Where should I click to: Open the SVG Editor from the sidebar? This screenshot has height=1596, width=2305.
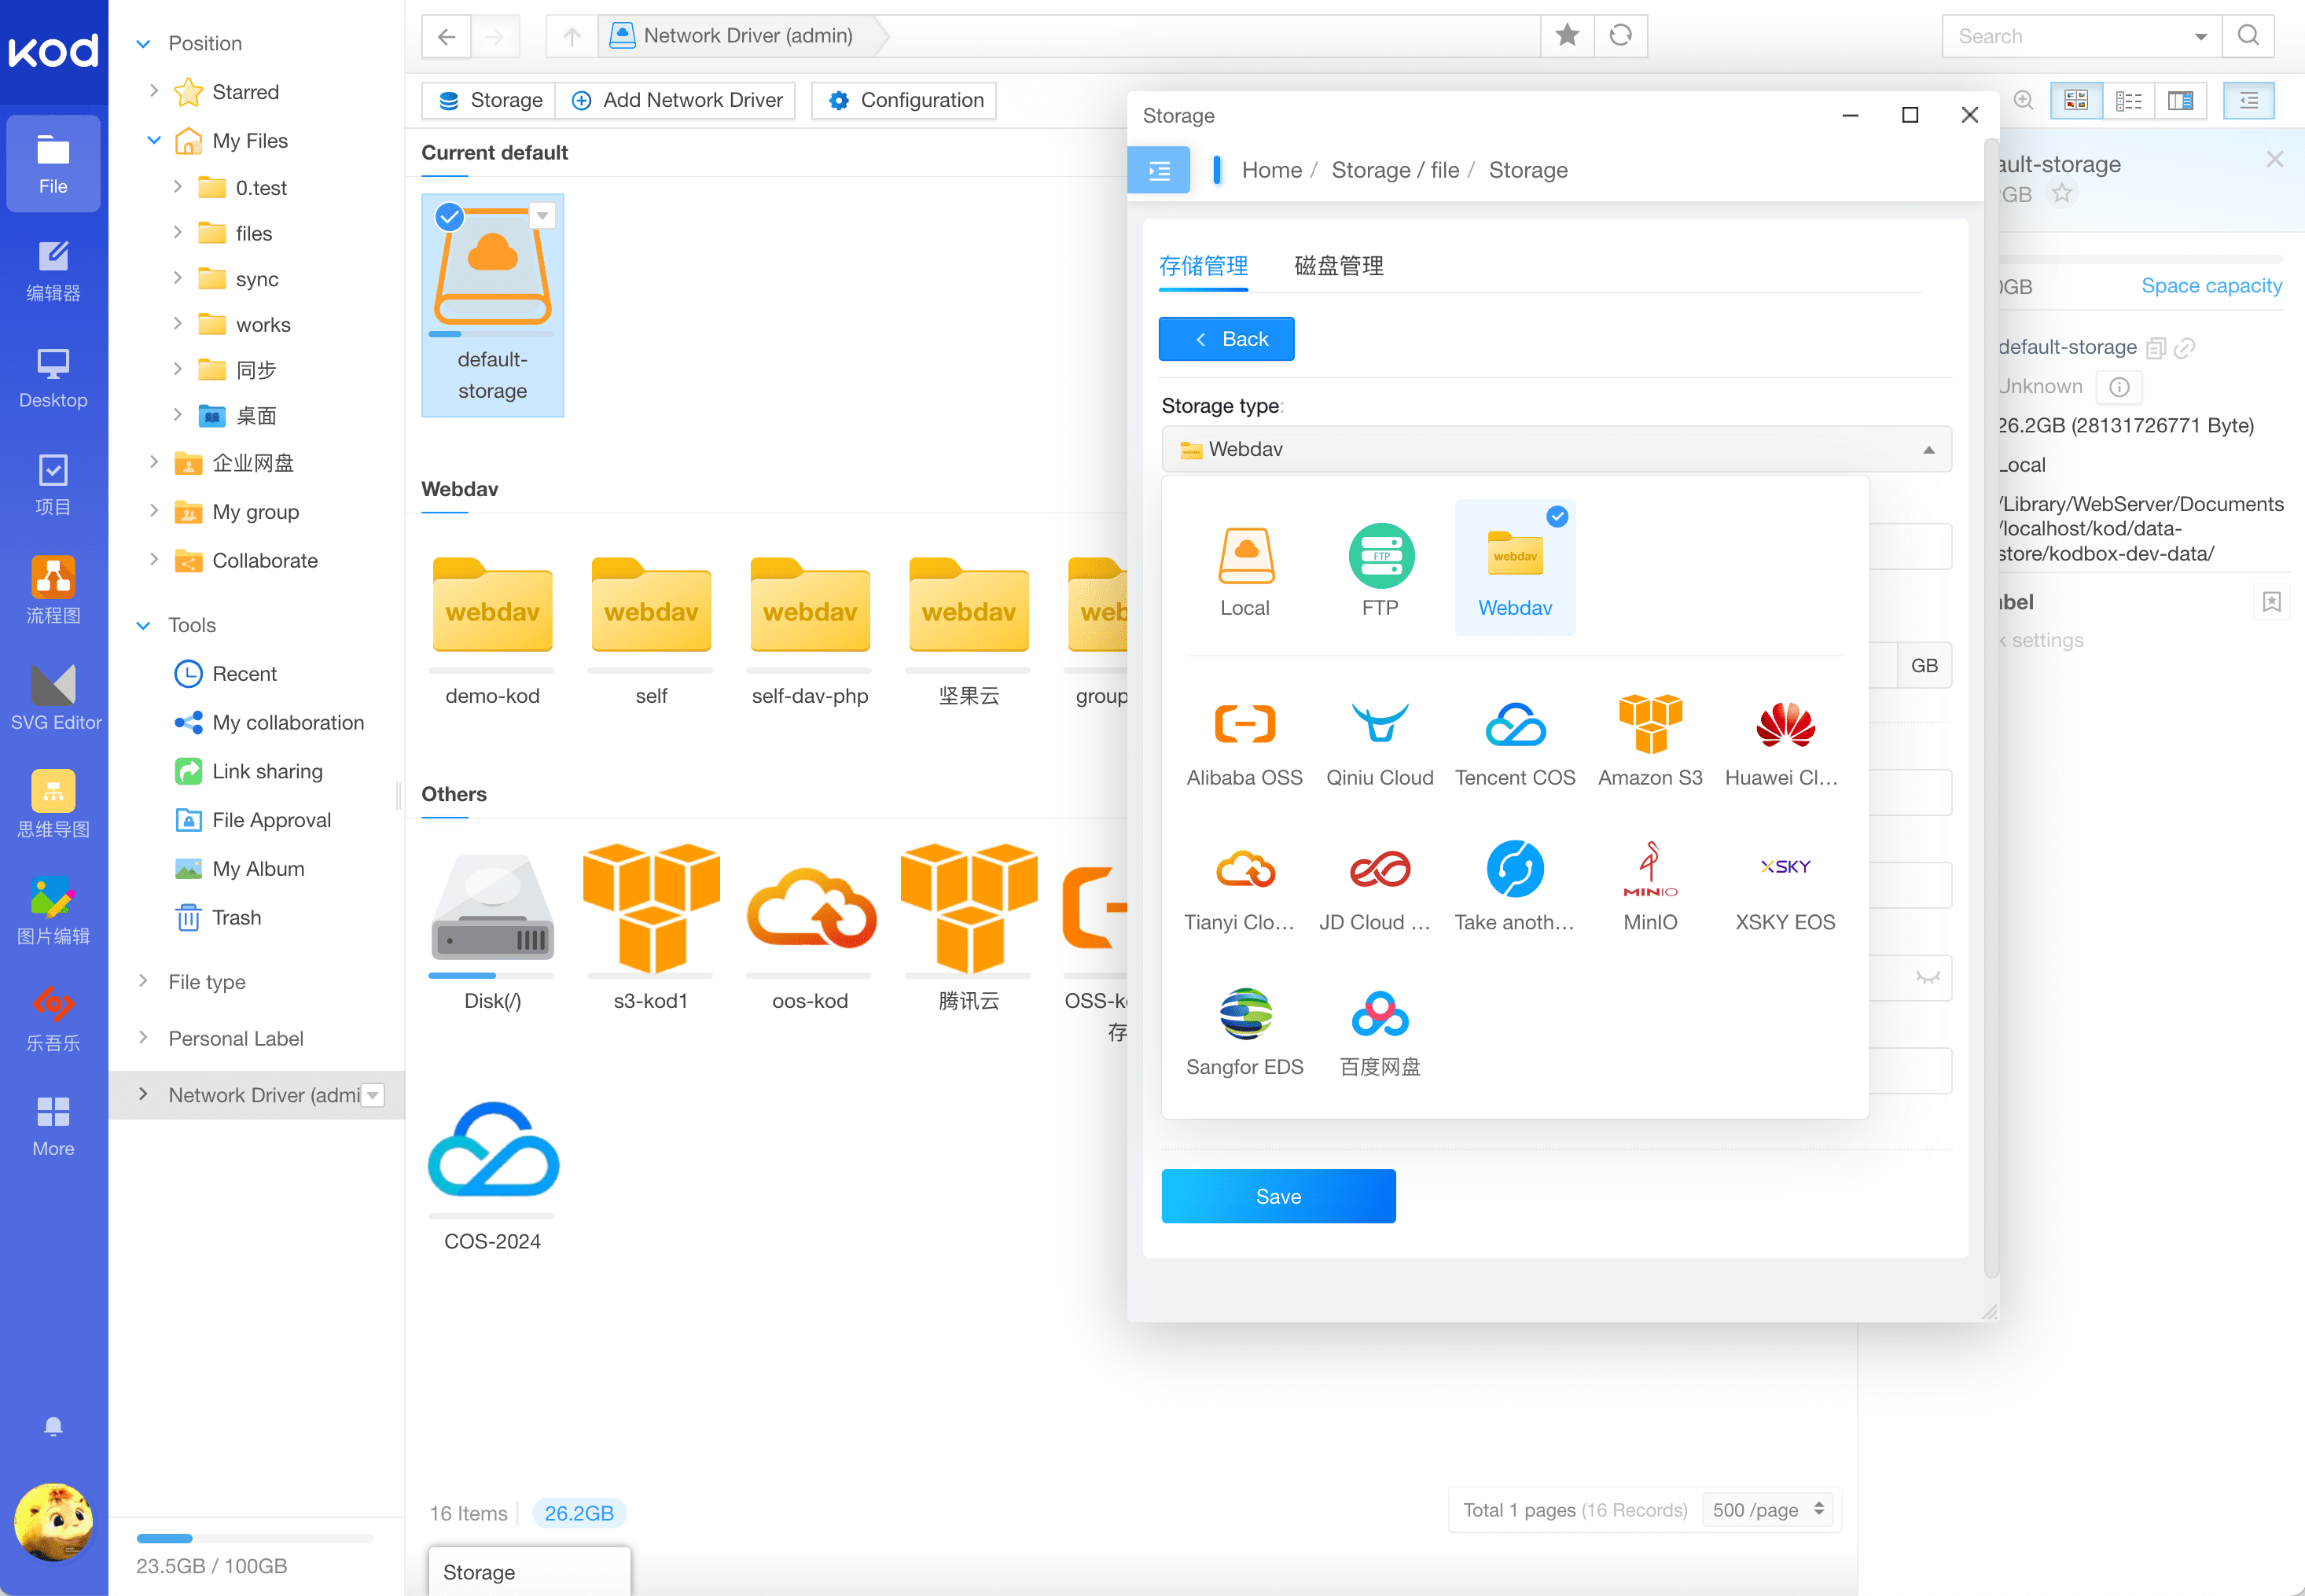point(53,693)
